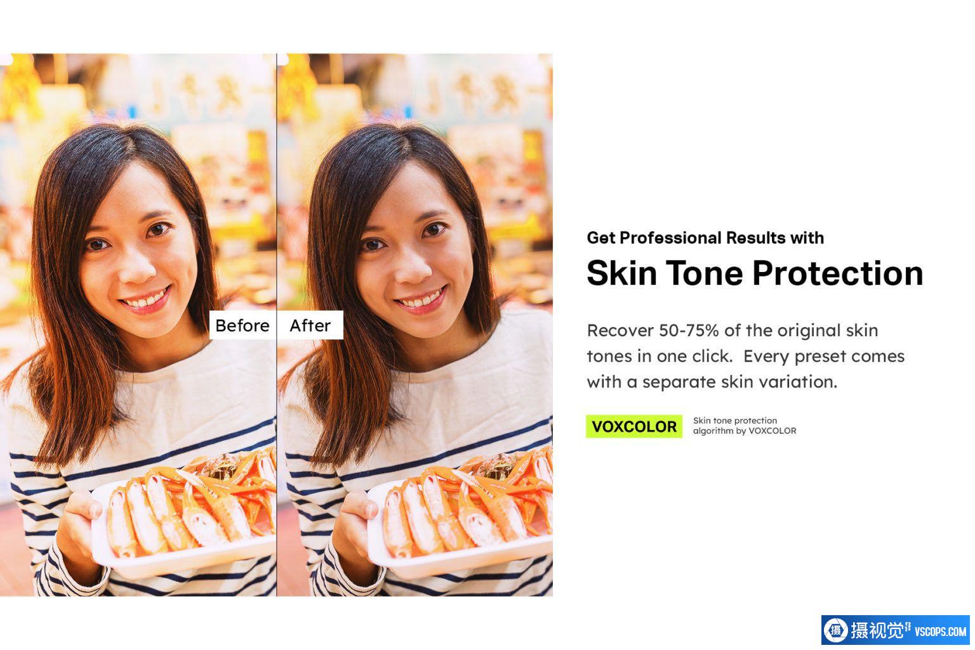Screen dimensions: 975x650
Task: Click the camera logo icon in watermark
Action: [x=836, y=630]
